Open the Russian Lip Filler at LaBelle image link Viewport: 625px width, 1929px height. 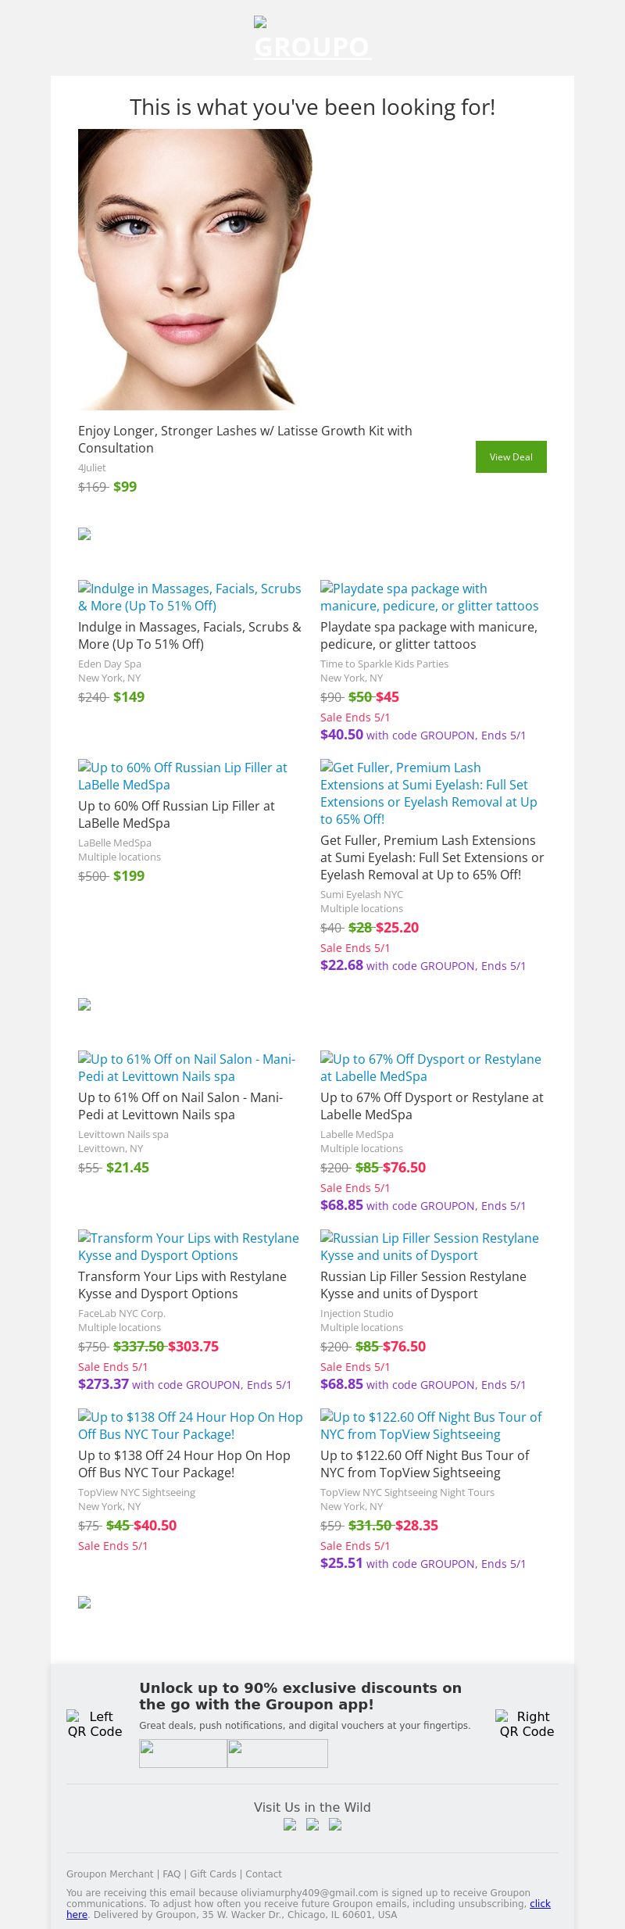[183, 776]
